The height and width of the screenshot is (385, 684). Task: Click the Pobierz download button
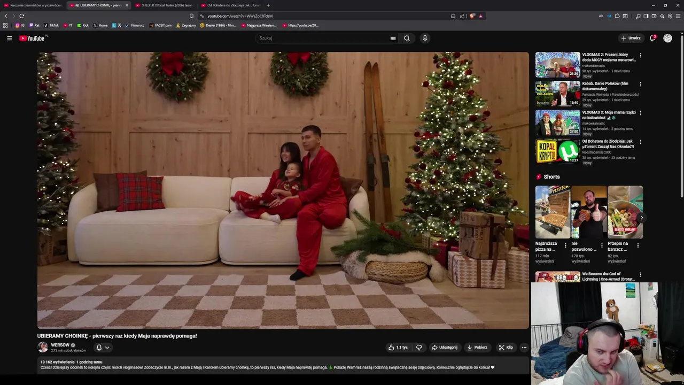pos(477,348)
